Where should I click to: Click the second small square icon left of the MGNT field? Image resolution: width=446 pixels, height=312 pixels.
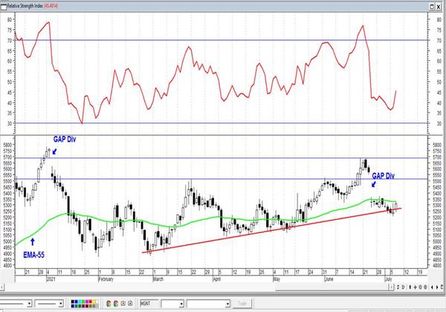[130, 304]
